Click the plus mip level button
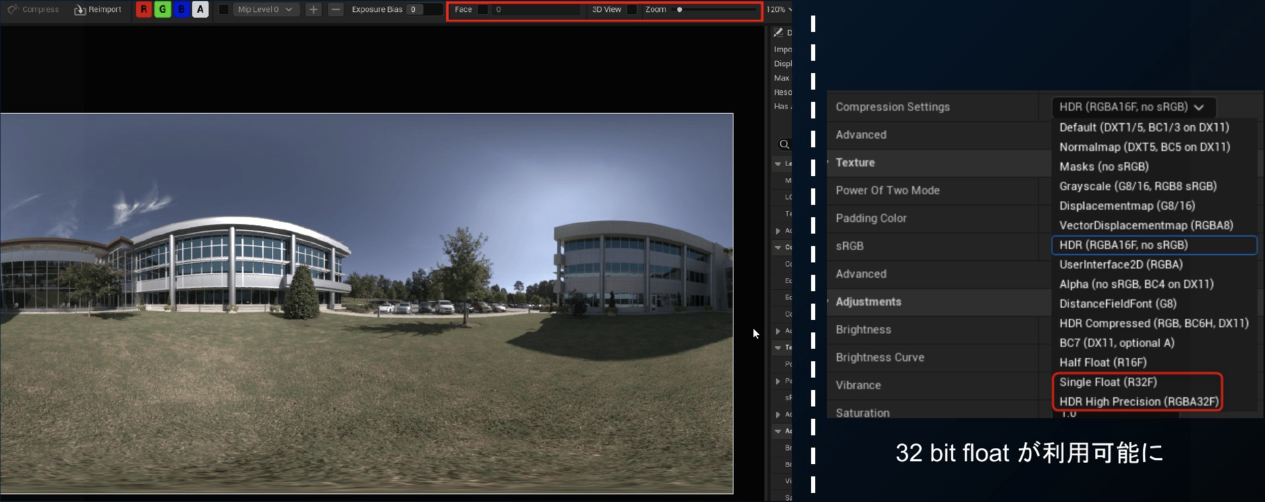This screenshot has width=1265, height=502. click(314, 9)
